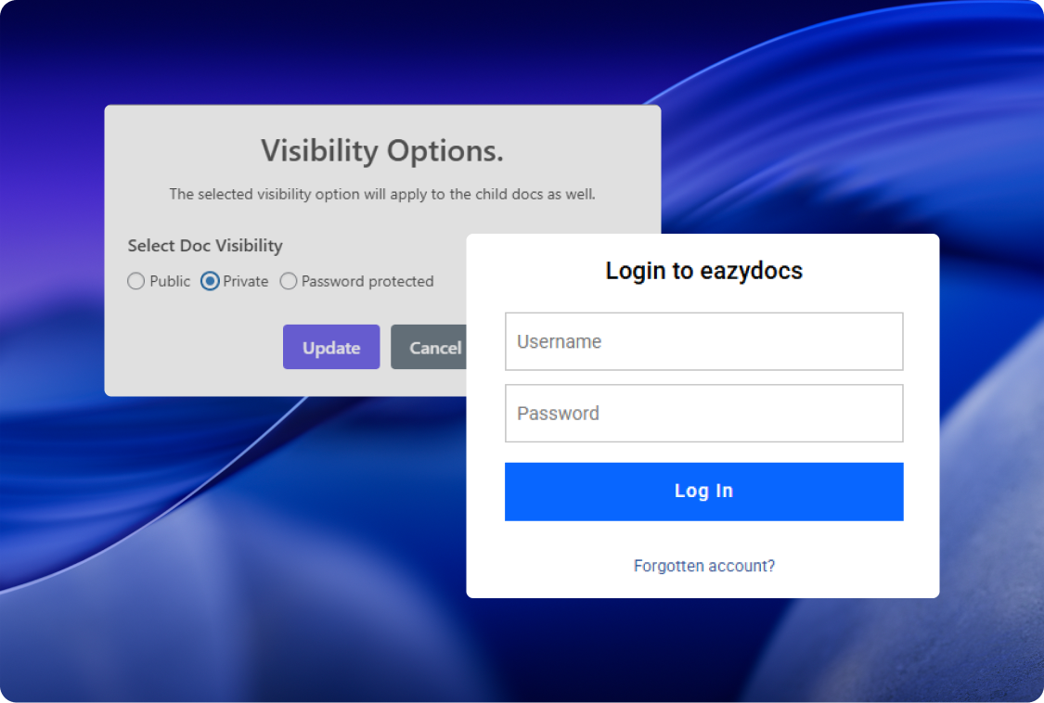Click the "Login to eazydocs" heading
Viewport: 1044px width, 703px height.
[x=703, y=271]
